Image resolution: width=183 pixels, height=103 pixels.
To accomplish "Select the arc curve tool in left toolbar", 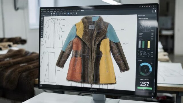I will tap(42, 26).
